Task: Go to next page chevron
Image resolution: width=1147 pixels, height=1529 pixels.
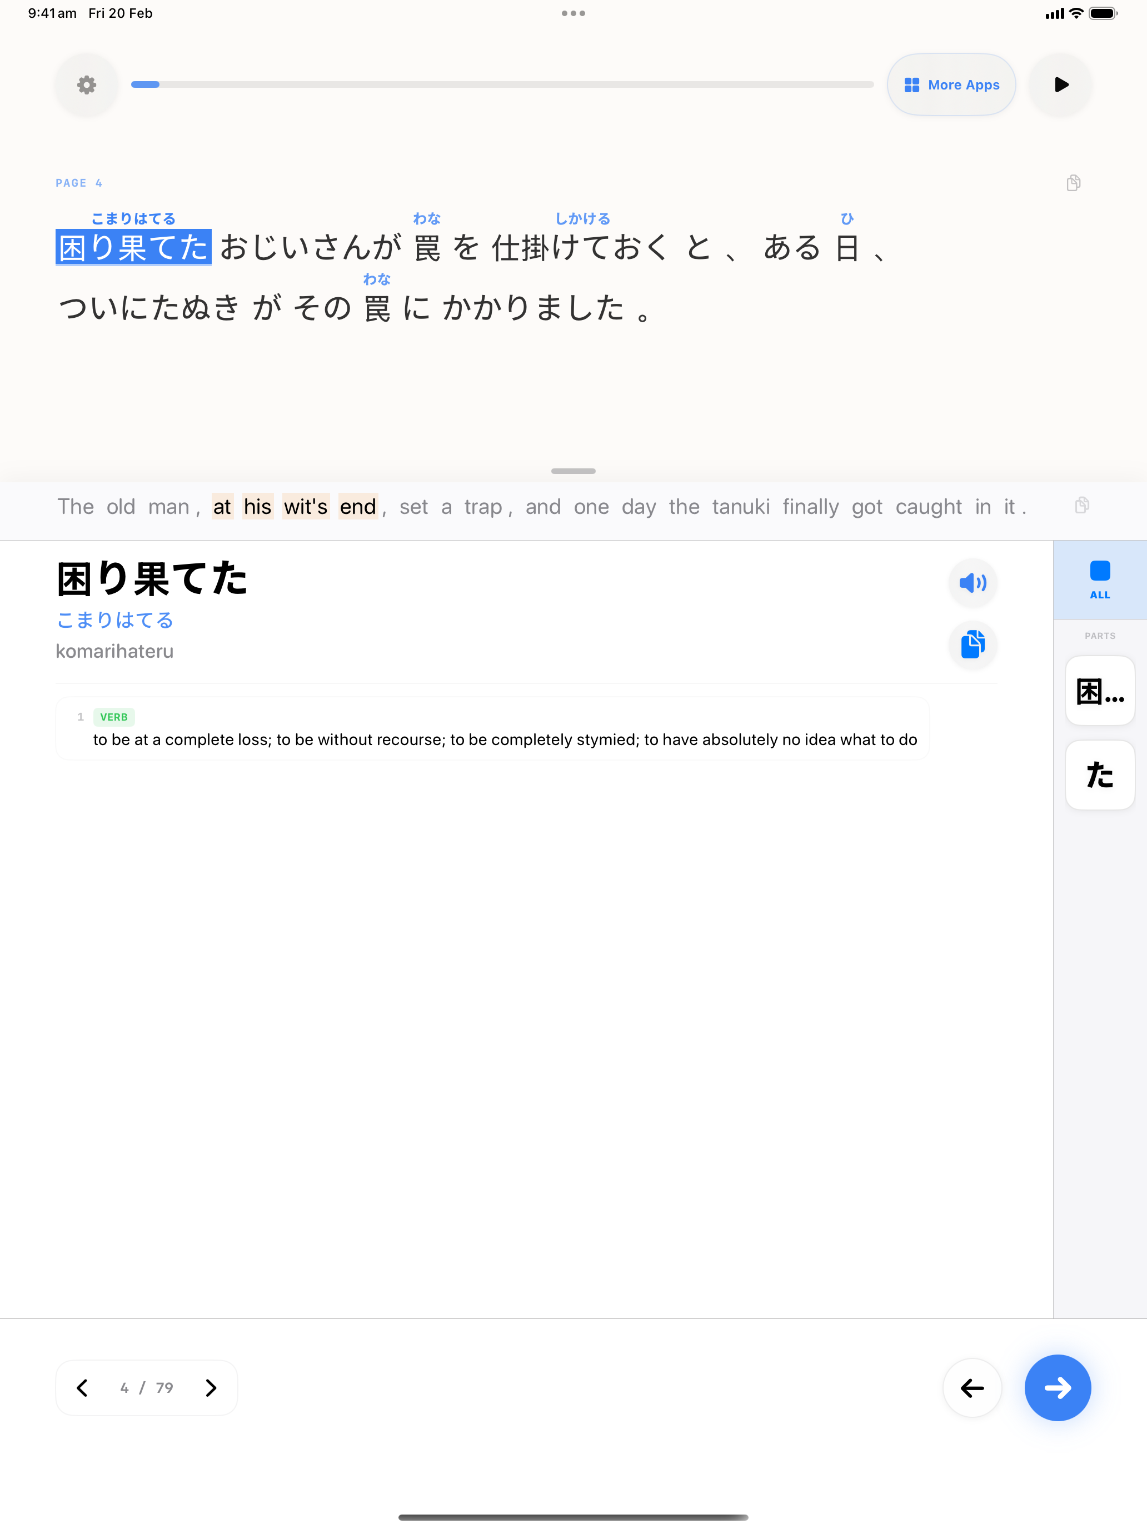Action: [211, 1387]
